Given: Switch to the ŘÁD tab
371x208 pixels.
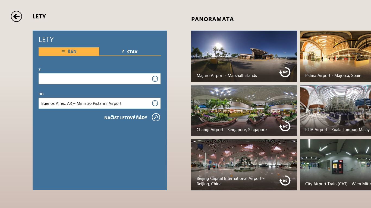Looking at the screenshot, I should click(69, 52).
